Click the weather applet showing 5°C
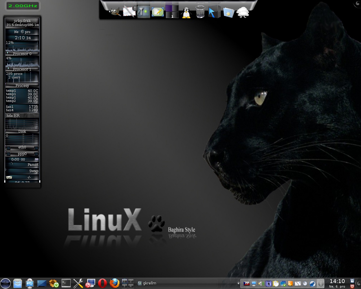The height and width of the screenshot is (289, 361). (x=243, y=13)
